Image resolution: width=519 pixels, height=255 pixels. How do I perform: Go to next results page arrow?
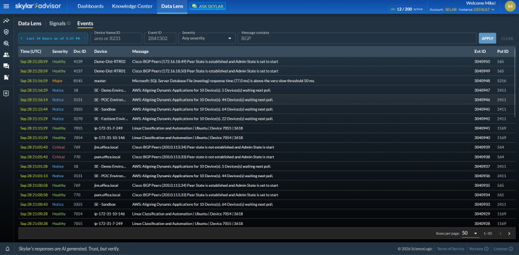tap(509, 233)
